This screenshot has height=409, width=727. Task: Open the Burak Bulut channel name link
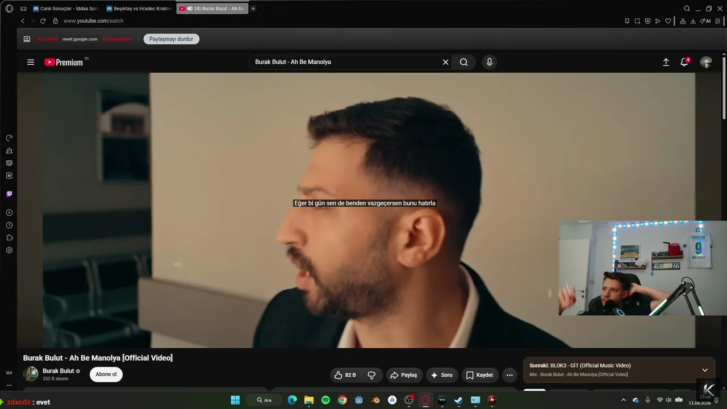pos(59,371)
